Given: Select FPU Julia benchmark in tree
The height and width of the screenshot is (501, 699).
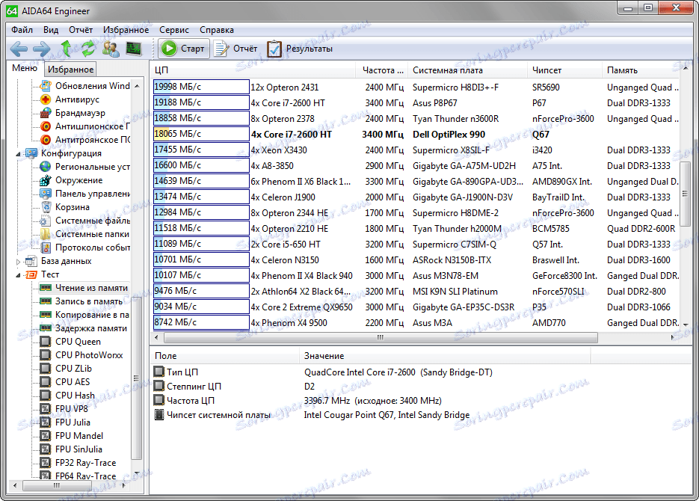Looking at the screenshot, I should tap(73, 422).
